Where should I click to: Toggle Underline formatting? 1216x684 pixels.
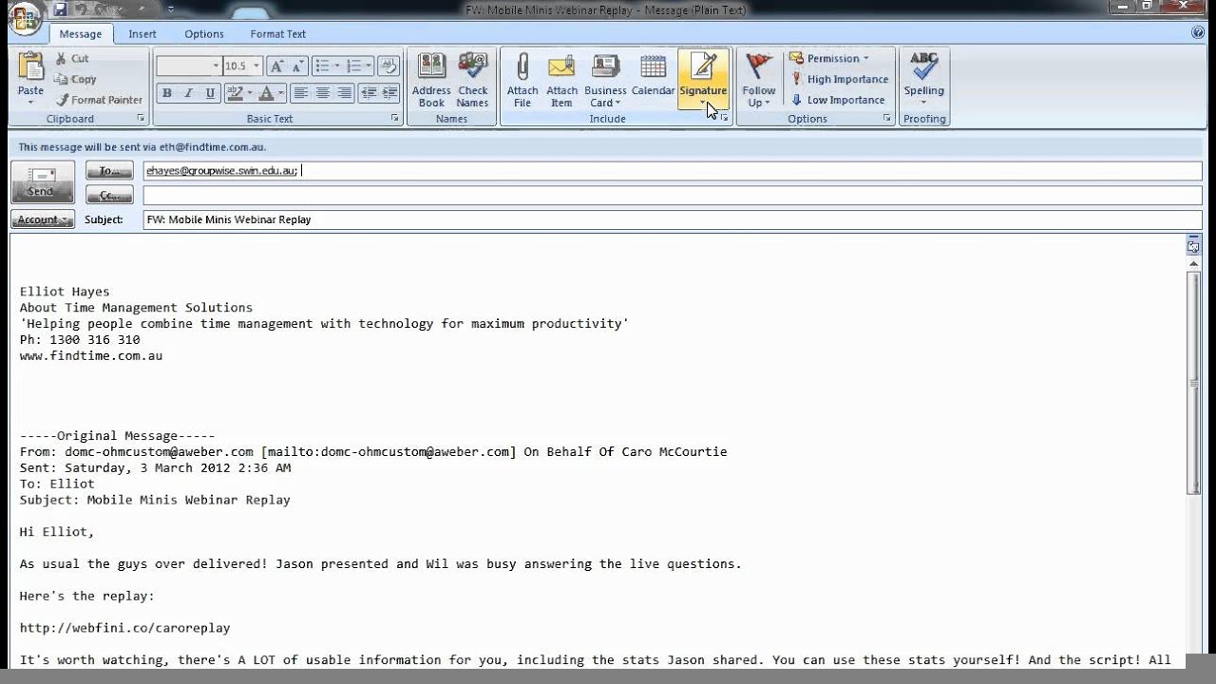pos(210,93)
